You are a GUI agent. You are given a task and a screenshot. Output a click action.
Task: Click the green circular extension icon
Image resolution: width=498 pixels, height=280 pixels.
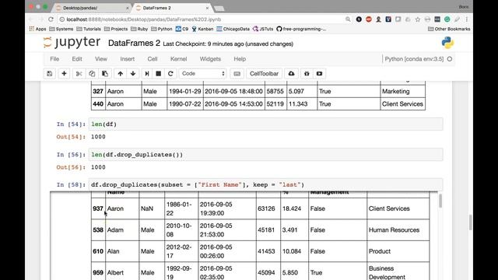tap(447, 19)
